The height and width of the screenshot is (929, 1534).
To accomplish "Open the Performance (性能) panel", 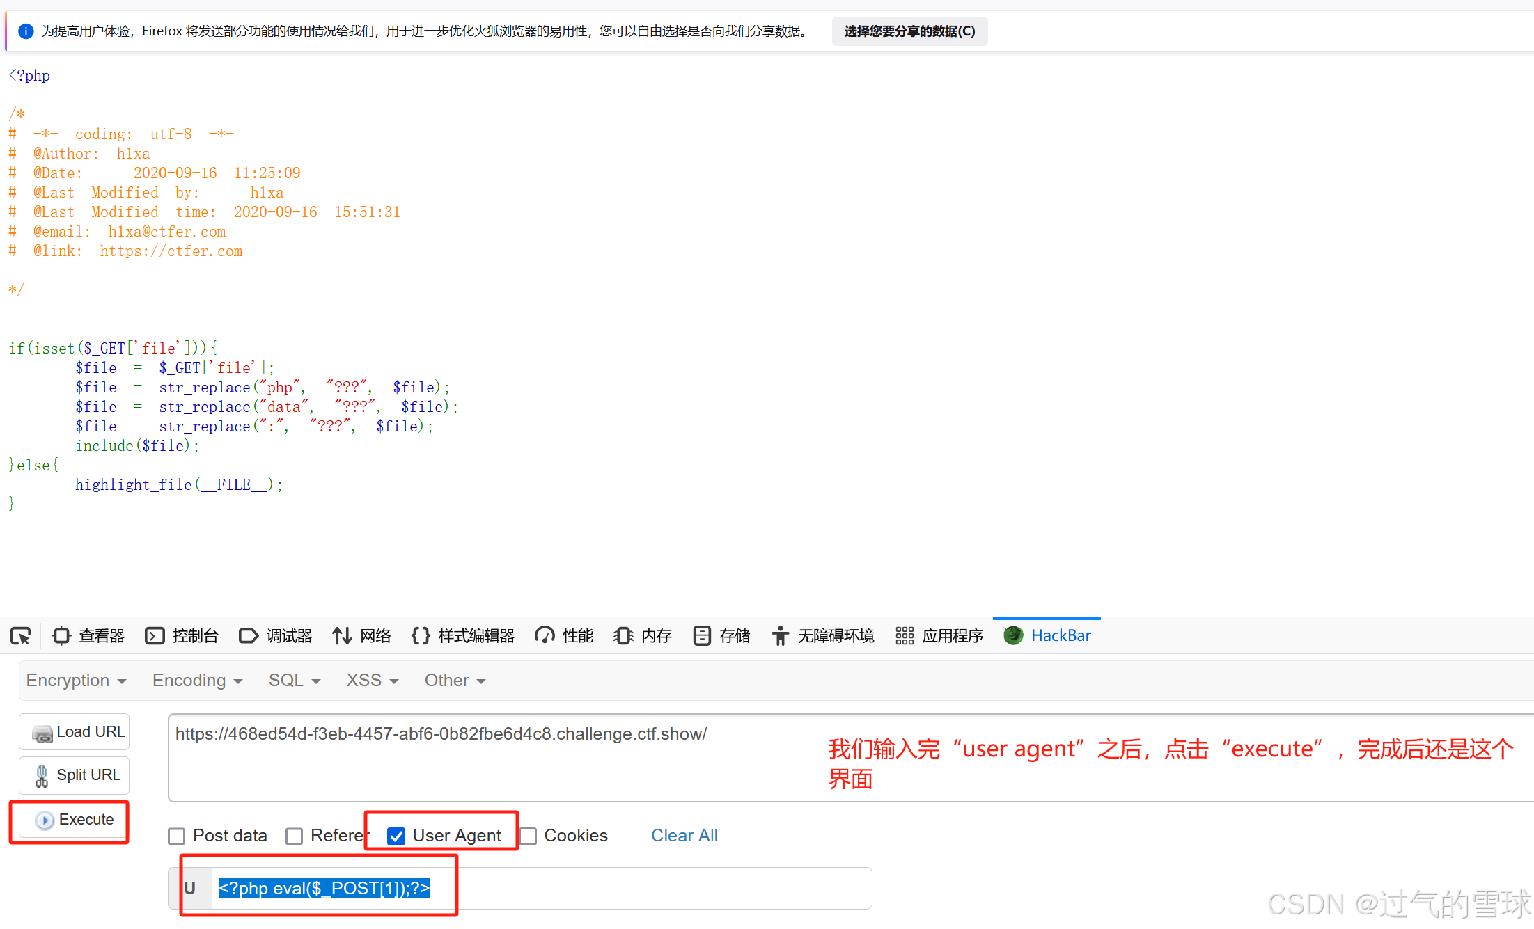I will [x=564, y=635].
